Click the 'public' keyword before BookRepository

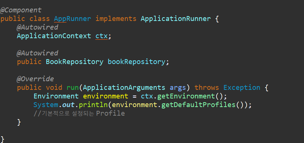29,62
